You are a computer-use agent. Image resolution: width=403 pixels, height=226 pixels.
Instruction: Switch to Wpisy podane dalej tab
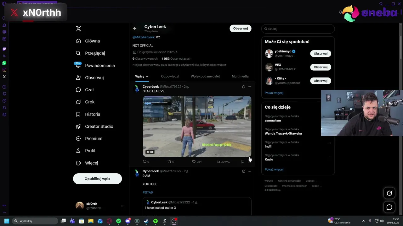(205, 76)
